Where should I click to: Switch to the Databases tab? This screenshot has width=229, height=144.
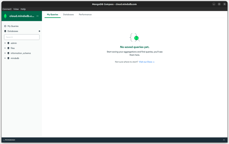68,15
